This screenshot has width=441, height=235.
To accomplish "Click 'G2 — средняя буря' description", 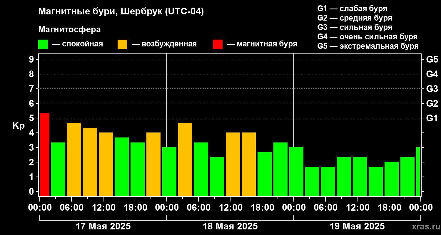I will tap(355, 18).
